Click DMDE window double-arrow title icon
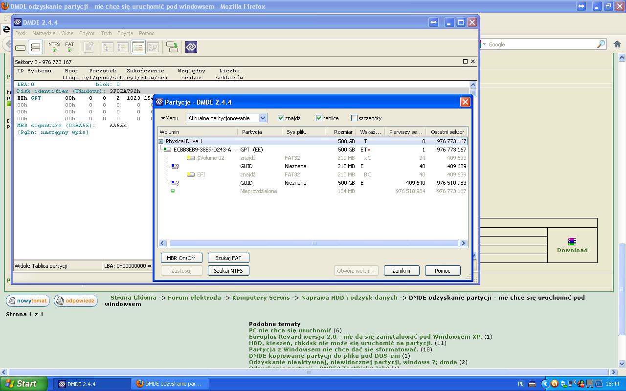The height and width of the screenshot is (391, 626). pyautogui.click(x=433, y=22)
